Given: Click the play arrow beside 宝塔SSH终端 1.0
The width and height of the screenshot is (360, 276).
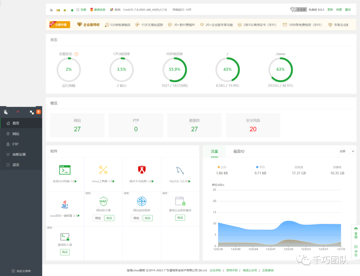Looking at the screenshot, I should click(x=76, y=181).
